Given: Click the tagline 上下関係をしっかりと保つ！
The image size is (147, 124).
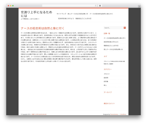Looking at the screenshot, I should pyautogui.click(x=30, y=19).
